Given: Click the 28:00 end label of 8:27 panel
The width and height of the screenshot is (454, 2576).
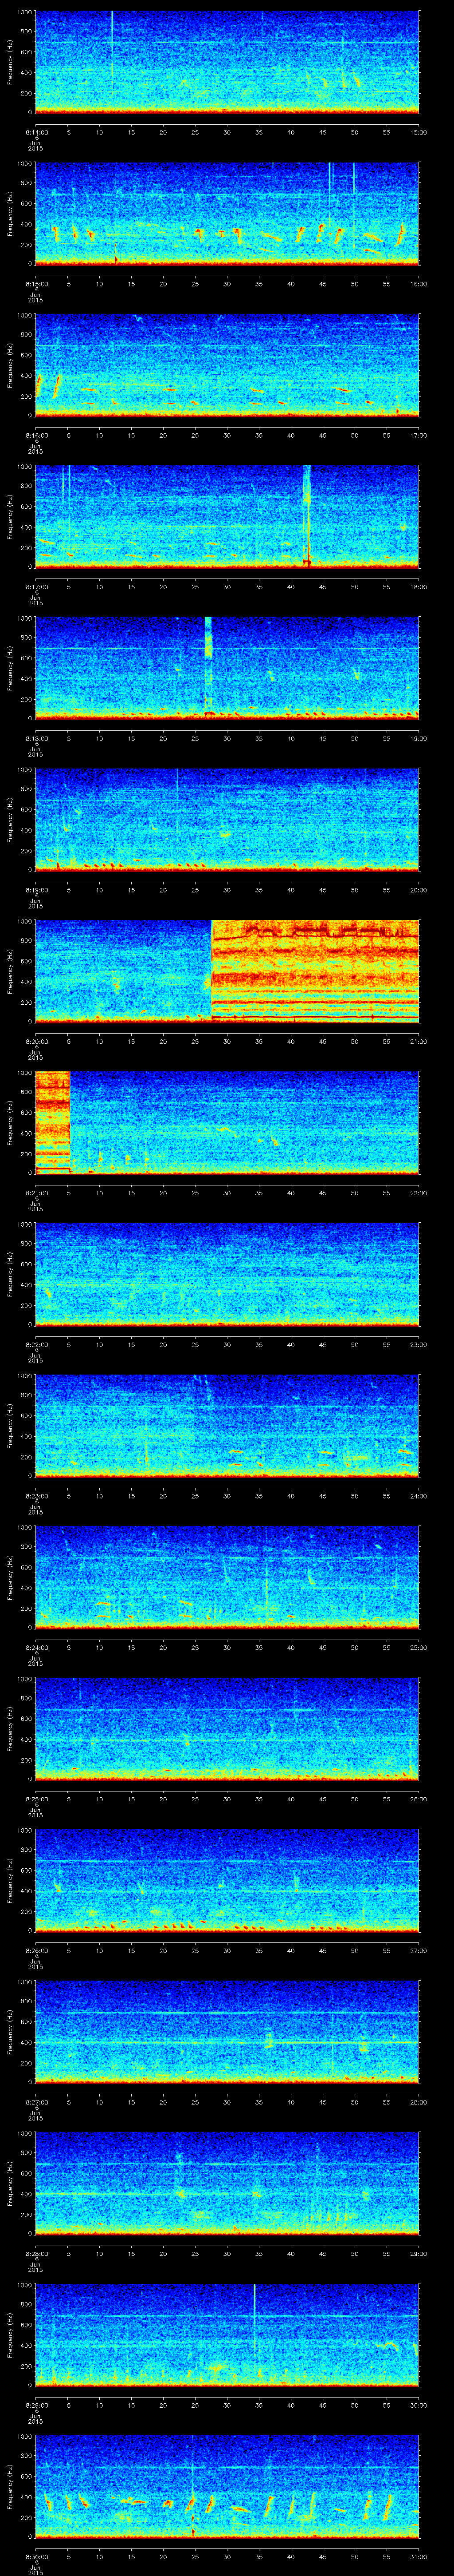Looking at the screenshot, I should 419,2102.
